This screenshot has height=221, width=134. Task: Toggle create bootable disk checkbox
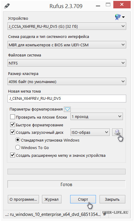pos(13,132)
